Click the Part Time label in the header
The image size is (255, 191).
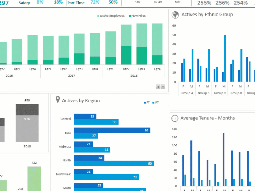76,3
